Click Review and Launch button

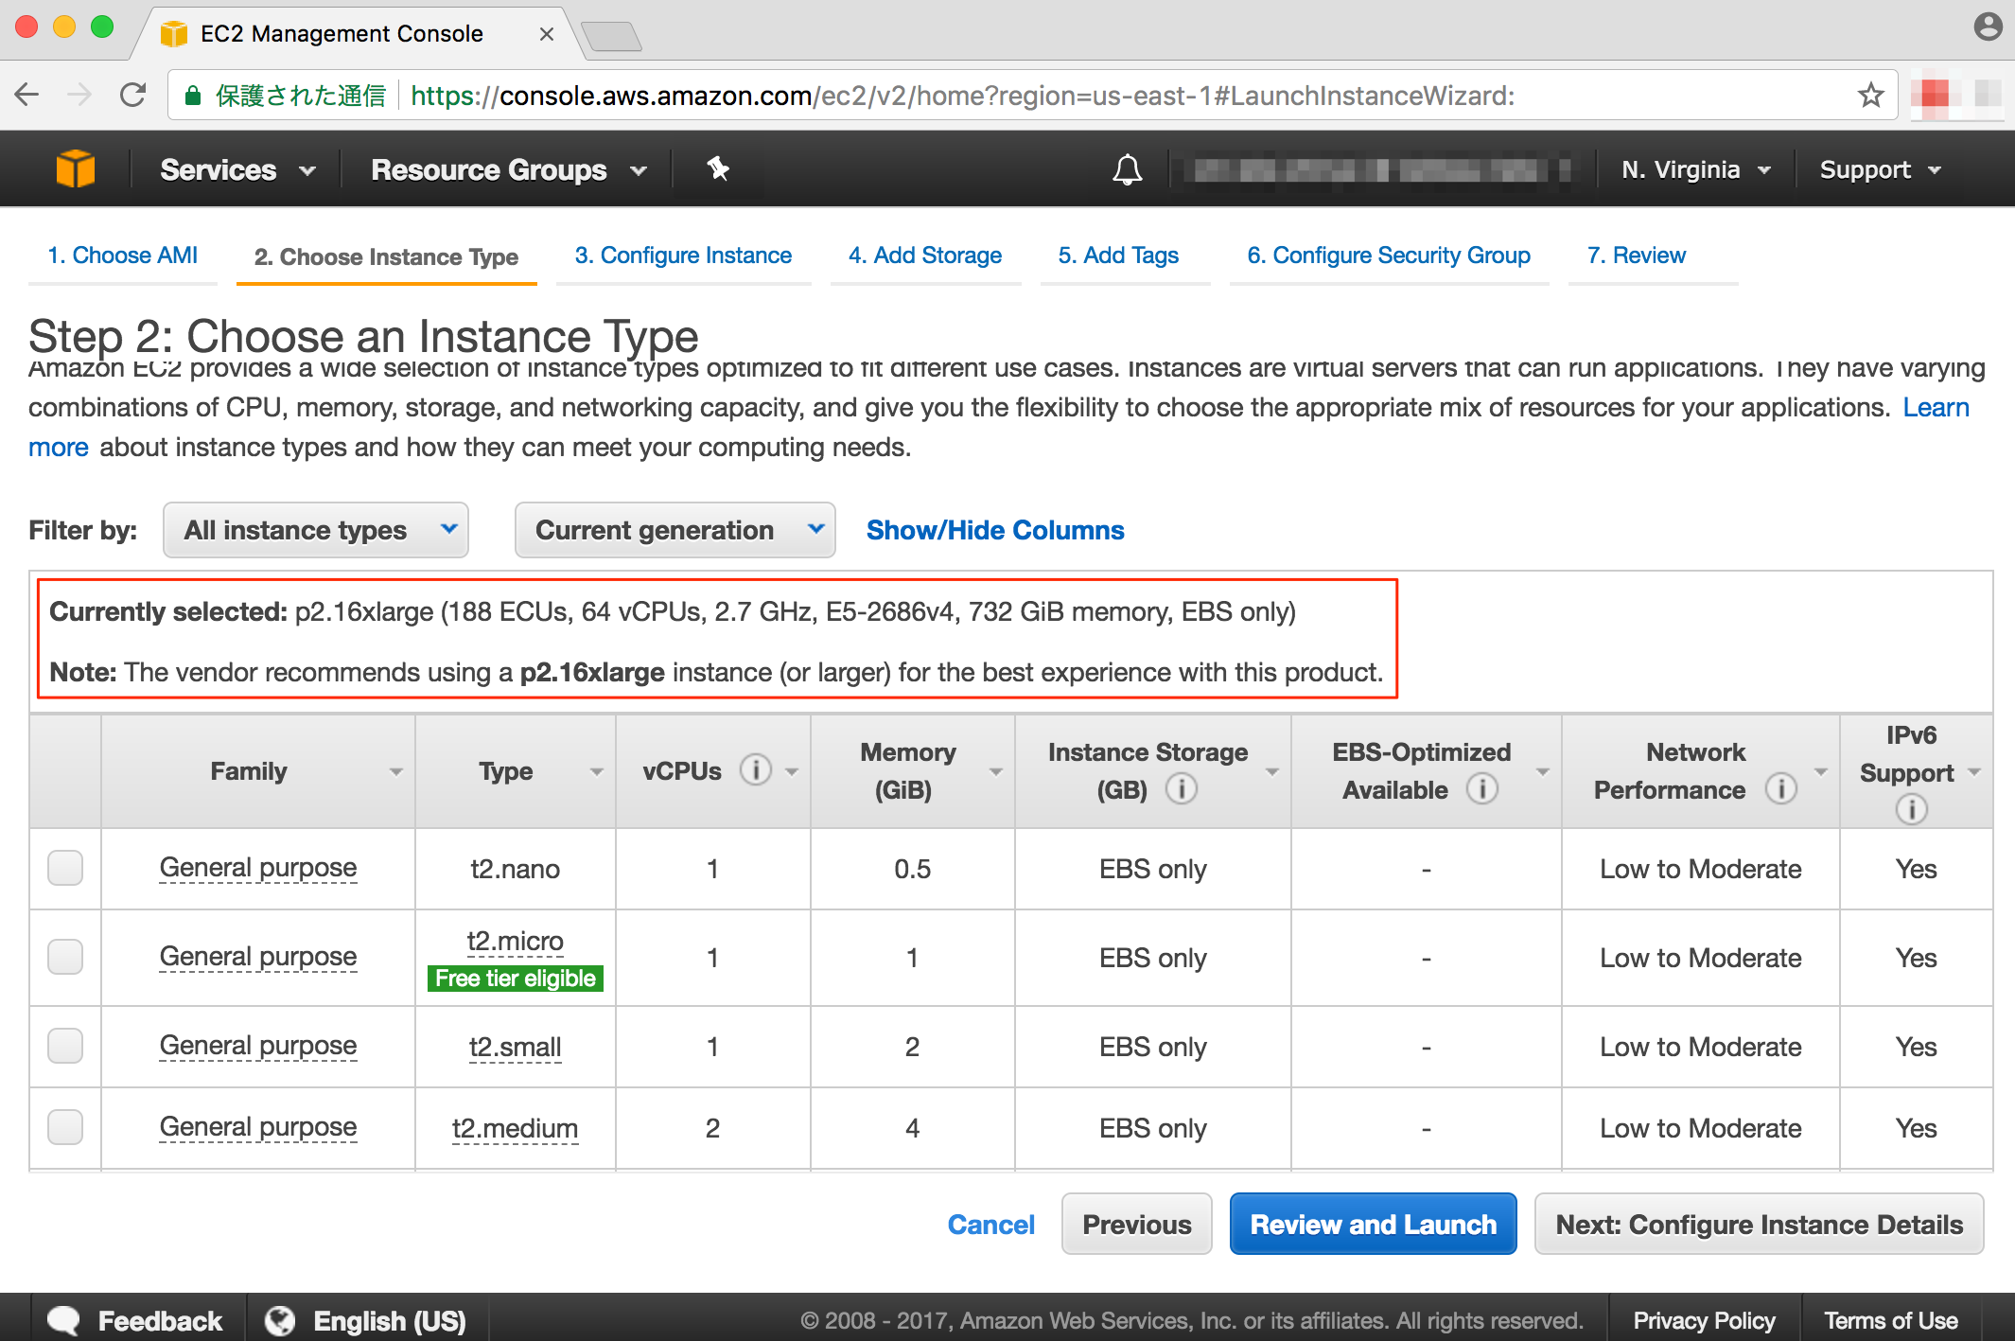tap(1373, 1225)
